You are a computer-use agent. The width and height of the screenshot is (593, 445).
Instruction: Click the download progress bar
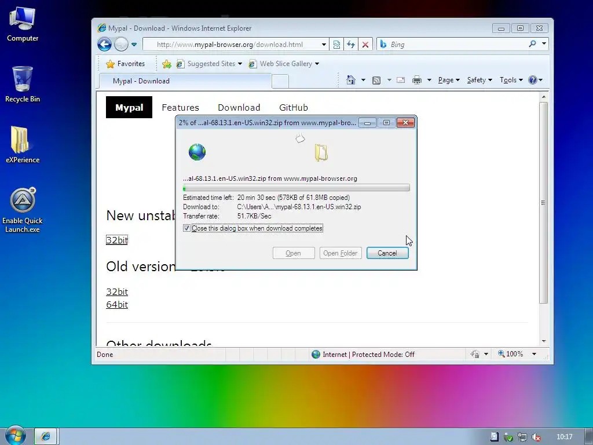(x=296, y=188)
